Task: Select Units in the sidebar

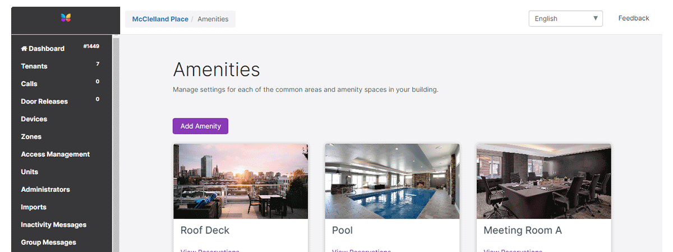Action: click(x=30, y=172)
